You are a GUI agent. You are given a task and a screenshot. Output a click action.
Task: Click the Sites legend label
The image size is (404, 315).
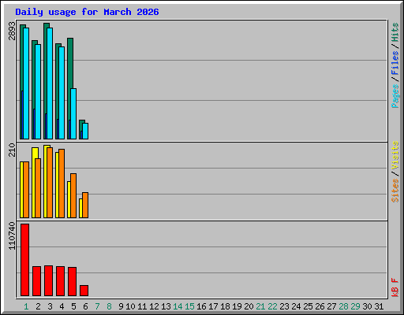pyautogui.click(x=395, y=191)
